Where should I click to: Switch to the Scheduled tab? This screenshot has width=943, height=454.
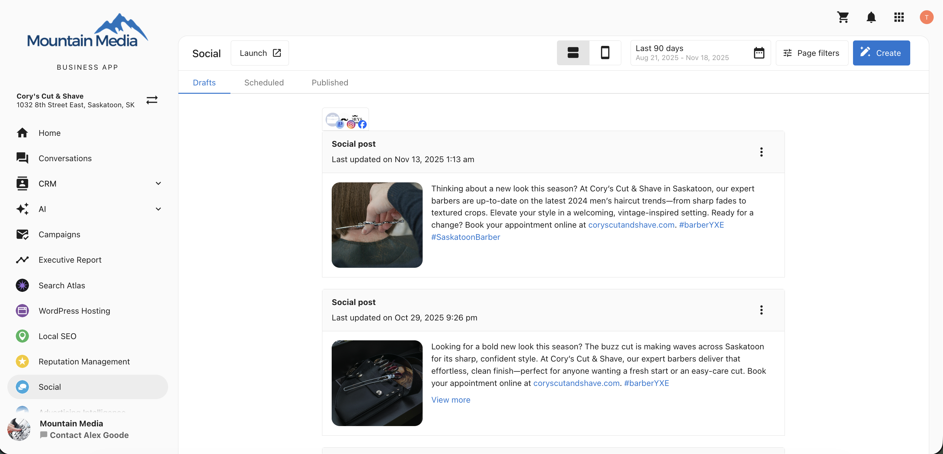pyautogui.click(x=264, y=82)
